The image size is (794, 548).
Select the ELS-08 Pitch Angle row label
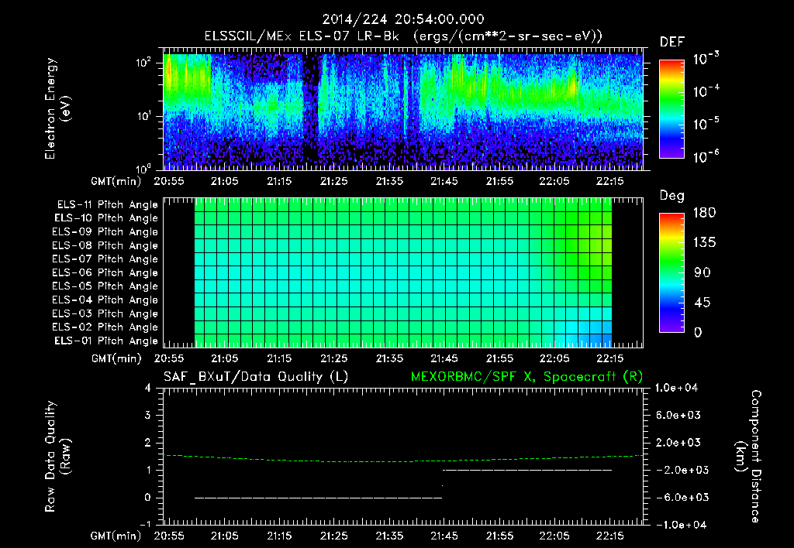(x=105, y=245)
